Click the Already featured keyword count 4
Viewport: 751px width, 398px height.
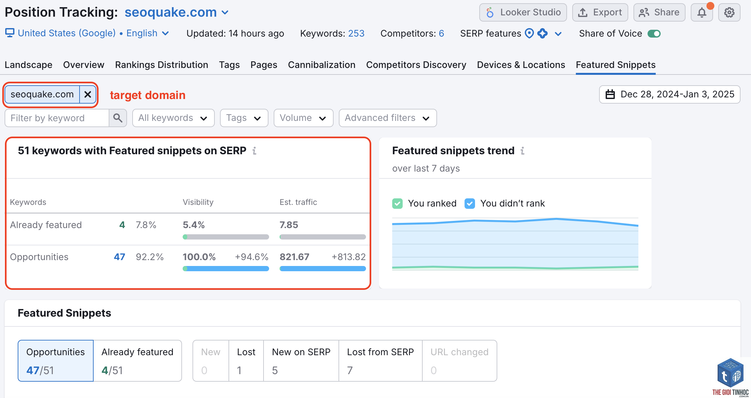[x=122, y=225]
